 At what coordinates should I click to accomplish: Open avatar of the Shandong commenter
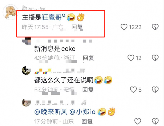click(26, 102)
